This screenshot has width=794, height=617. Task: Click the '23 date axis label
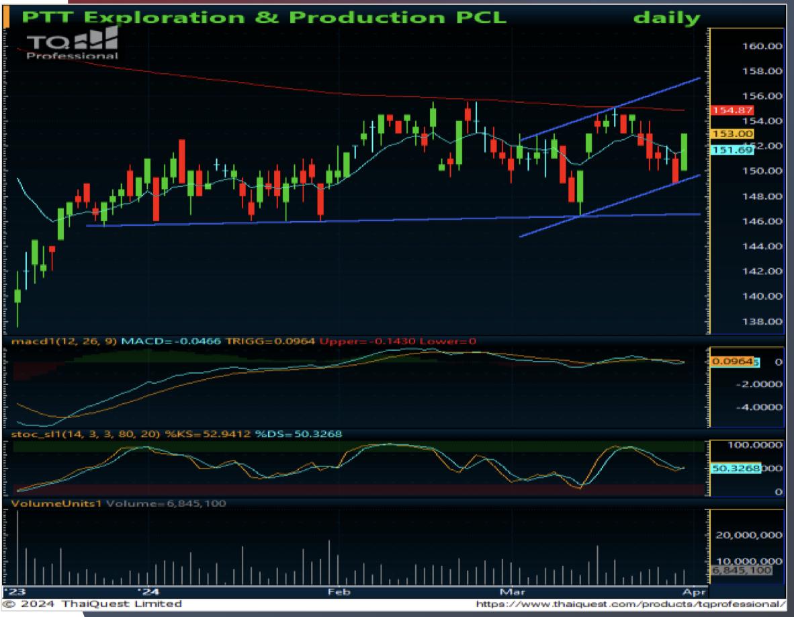[x=15, y=591]
